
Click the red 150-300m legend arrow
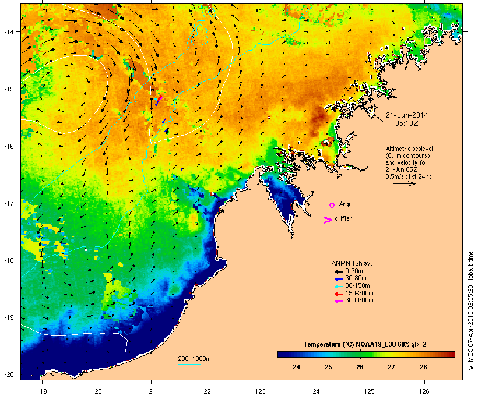click(x=338, y=294)
